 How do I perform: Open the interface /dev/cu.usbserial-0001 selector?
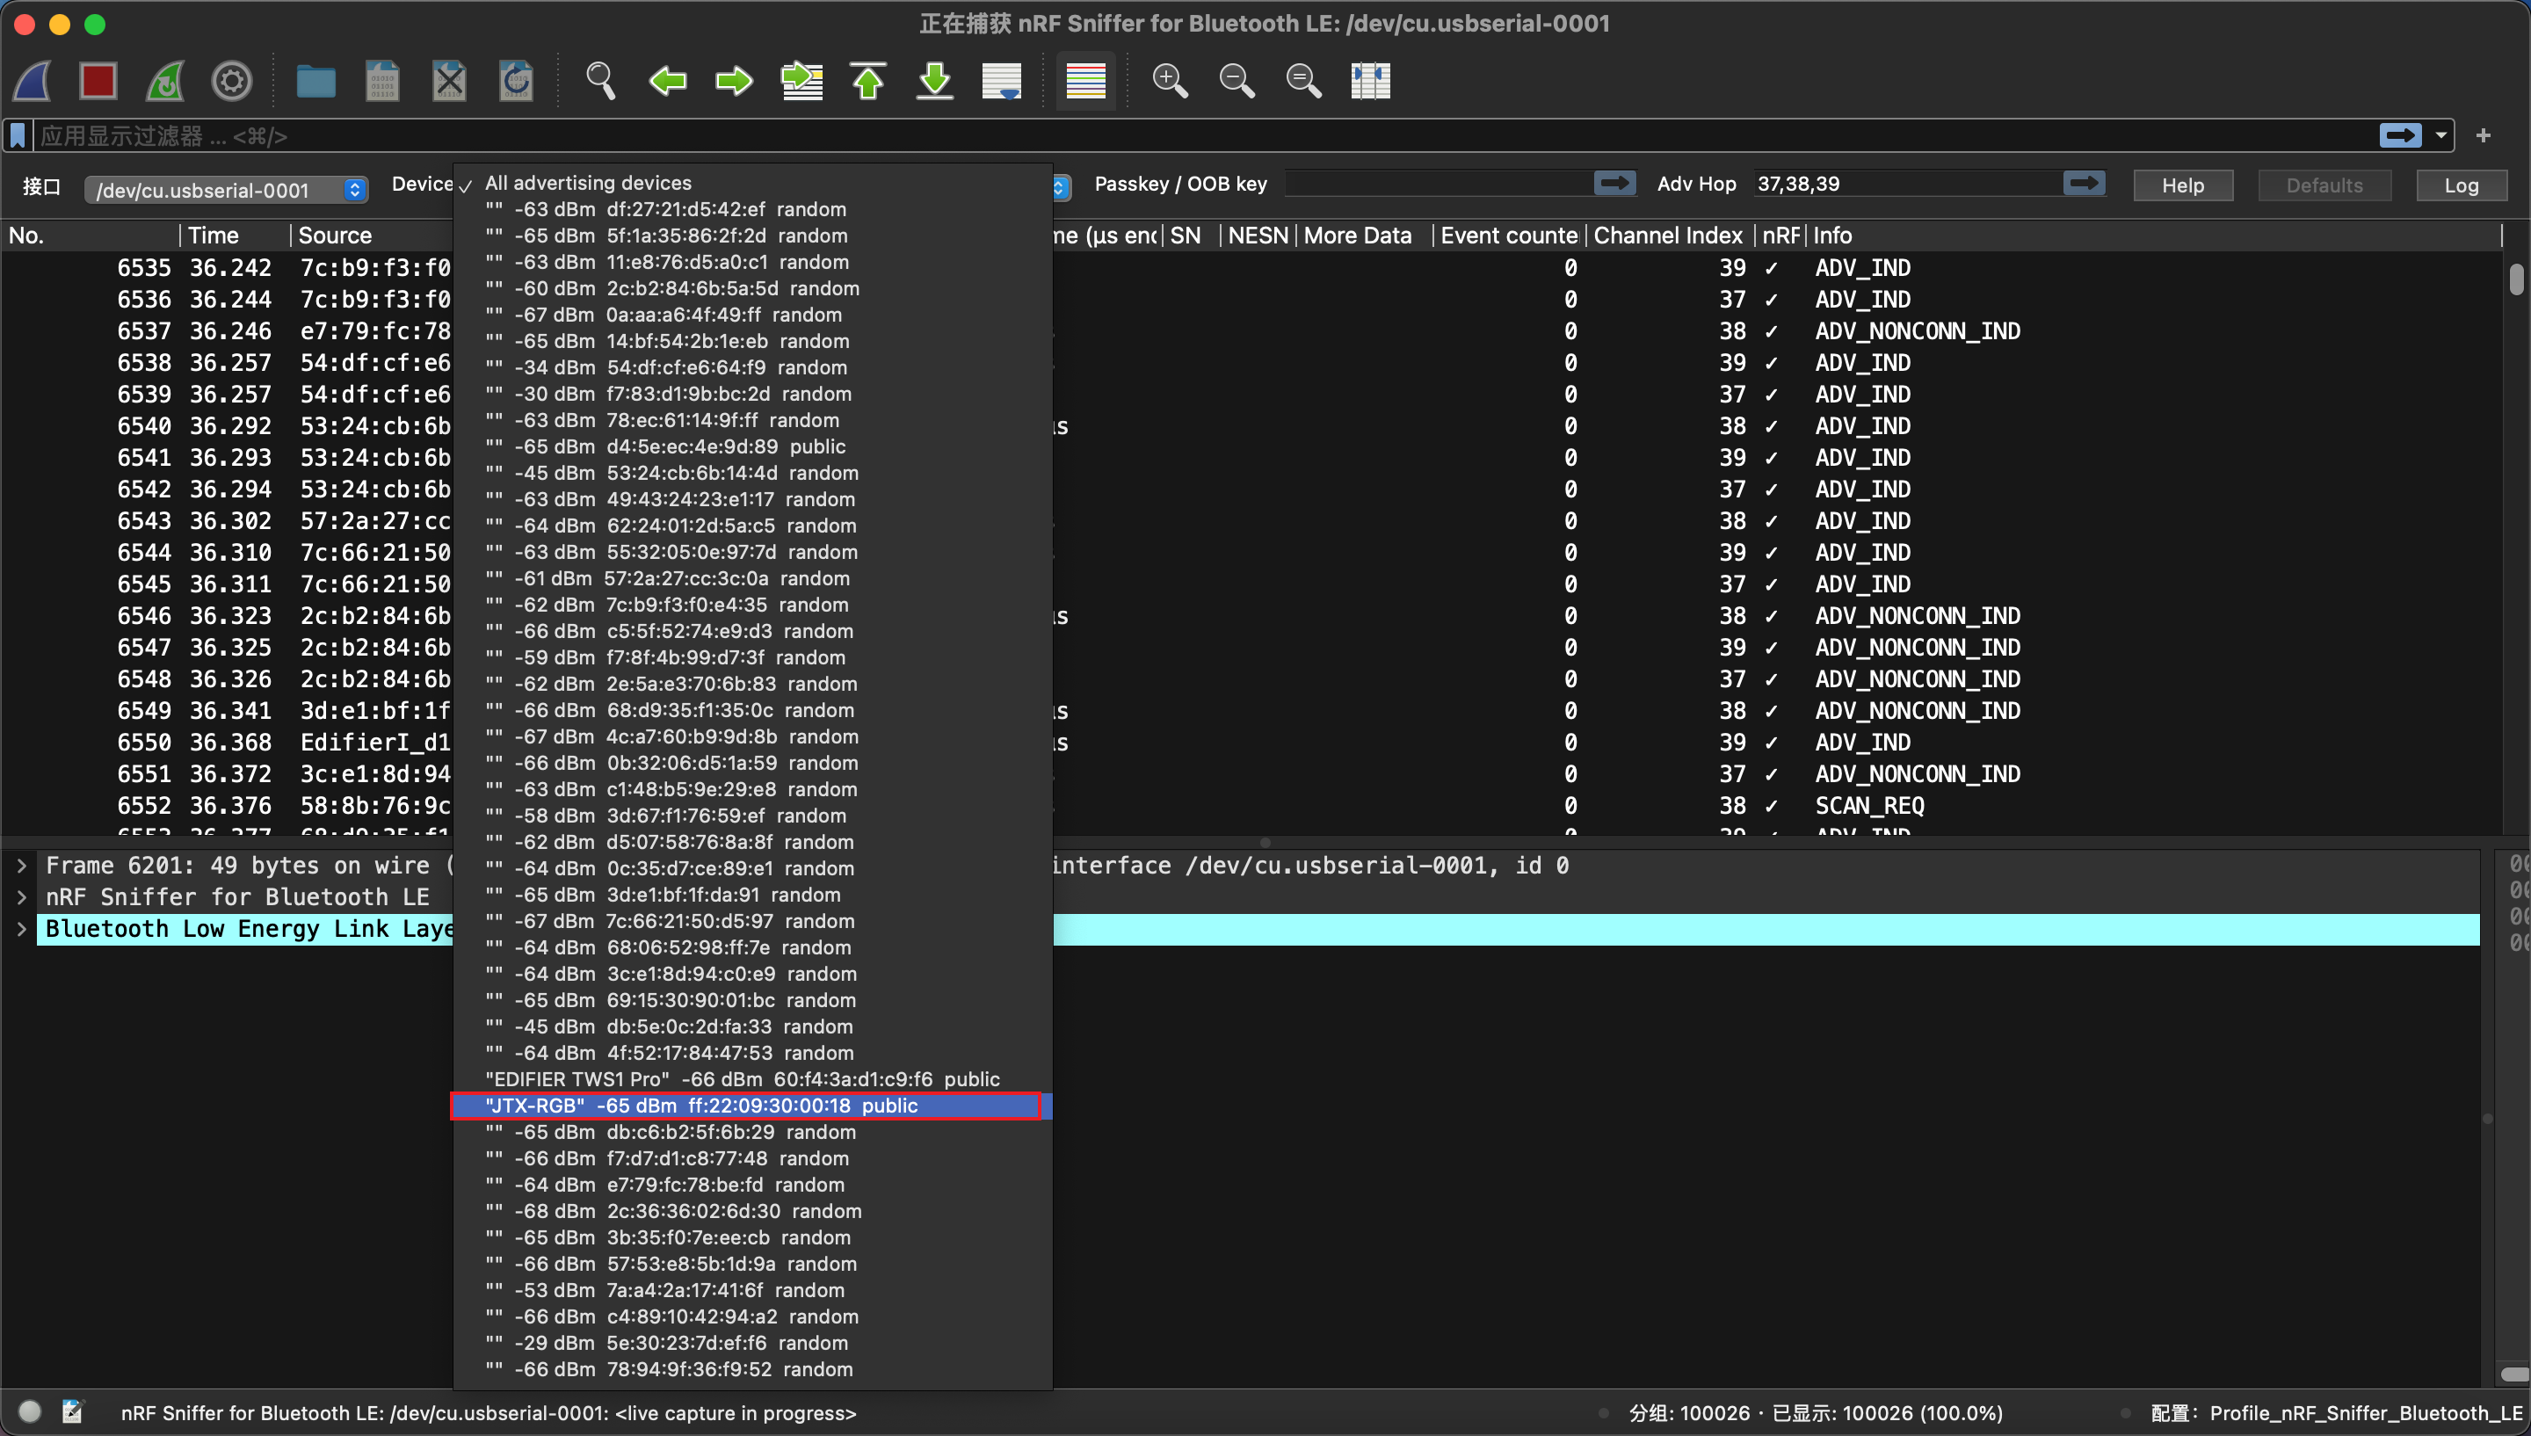click(x=226, y=189)
